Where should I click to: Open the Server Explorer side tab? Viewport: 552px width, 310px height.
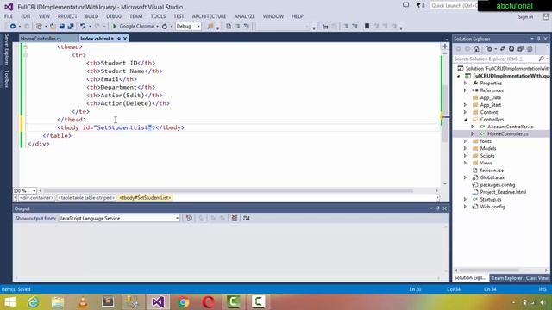tap(6, 50)
